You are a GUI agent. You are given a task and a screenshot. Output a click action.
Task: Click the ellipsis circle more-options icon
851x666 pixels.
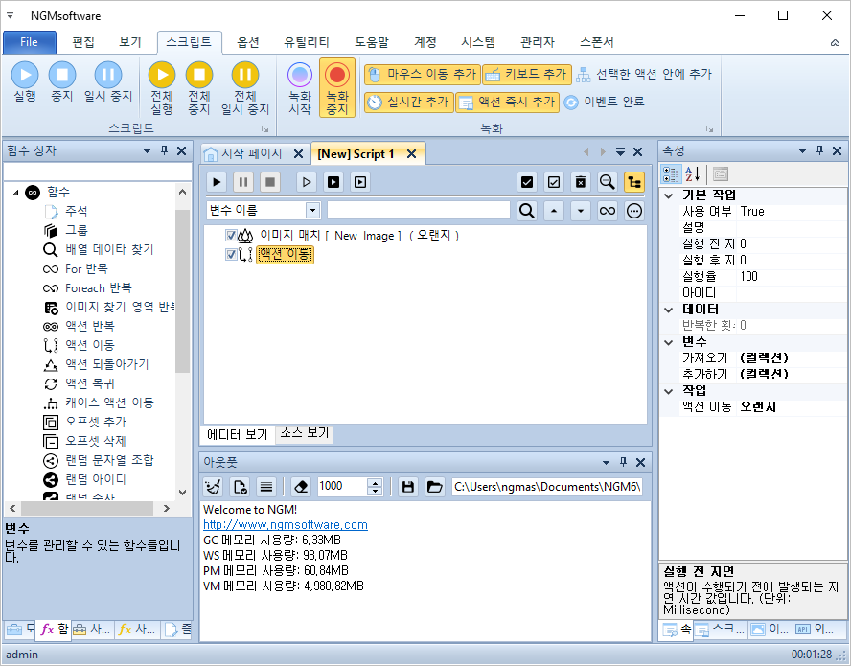tap(633, 210)
